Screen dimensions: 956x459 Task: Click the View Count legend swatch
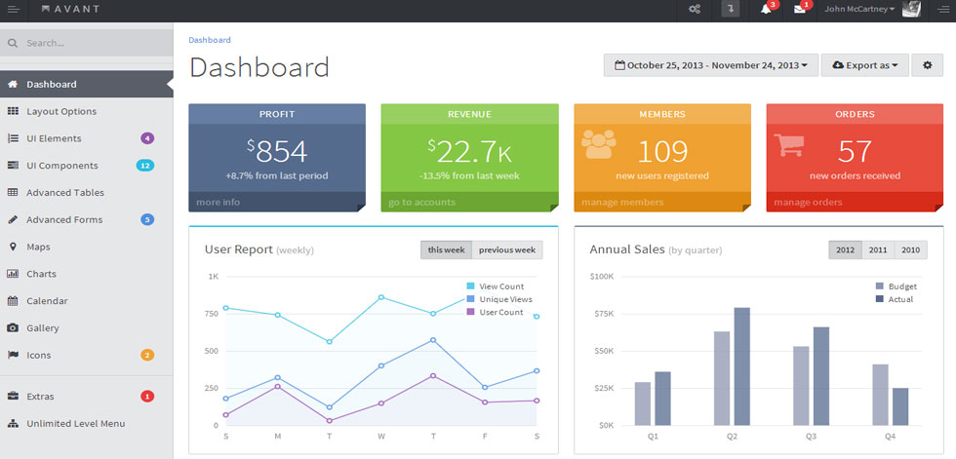pos(470,287)
